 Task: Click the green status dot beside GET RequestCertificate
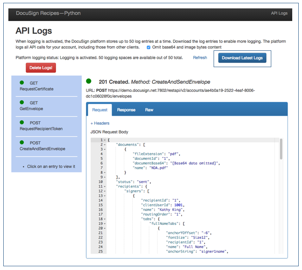[22, 83]
